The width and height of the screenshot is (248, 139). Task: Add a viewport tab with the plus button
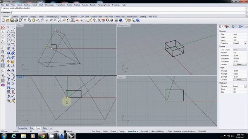point(51,128)
